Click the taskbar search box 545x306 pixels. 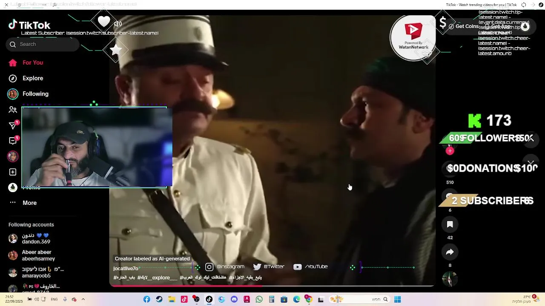(360, 300)
